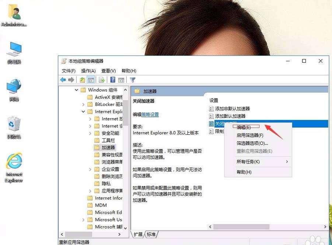Select the 浏览器菜单 tree folder
The height and width of the screenshot is (245, 332).
(108, 162)
